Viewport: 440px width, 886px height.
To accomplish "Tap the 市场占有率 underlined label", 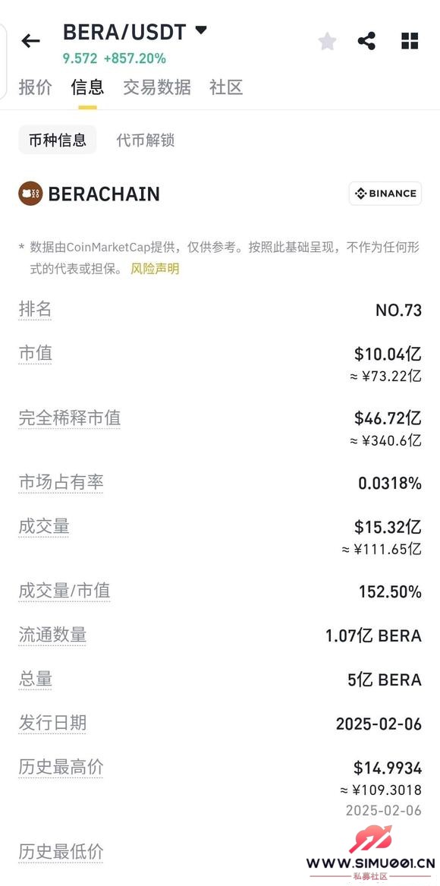I will 61,483.
